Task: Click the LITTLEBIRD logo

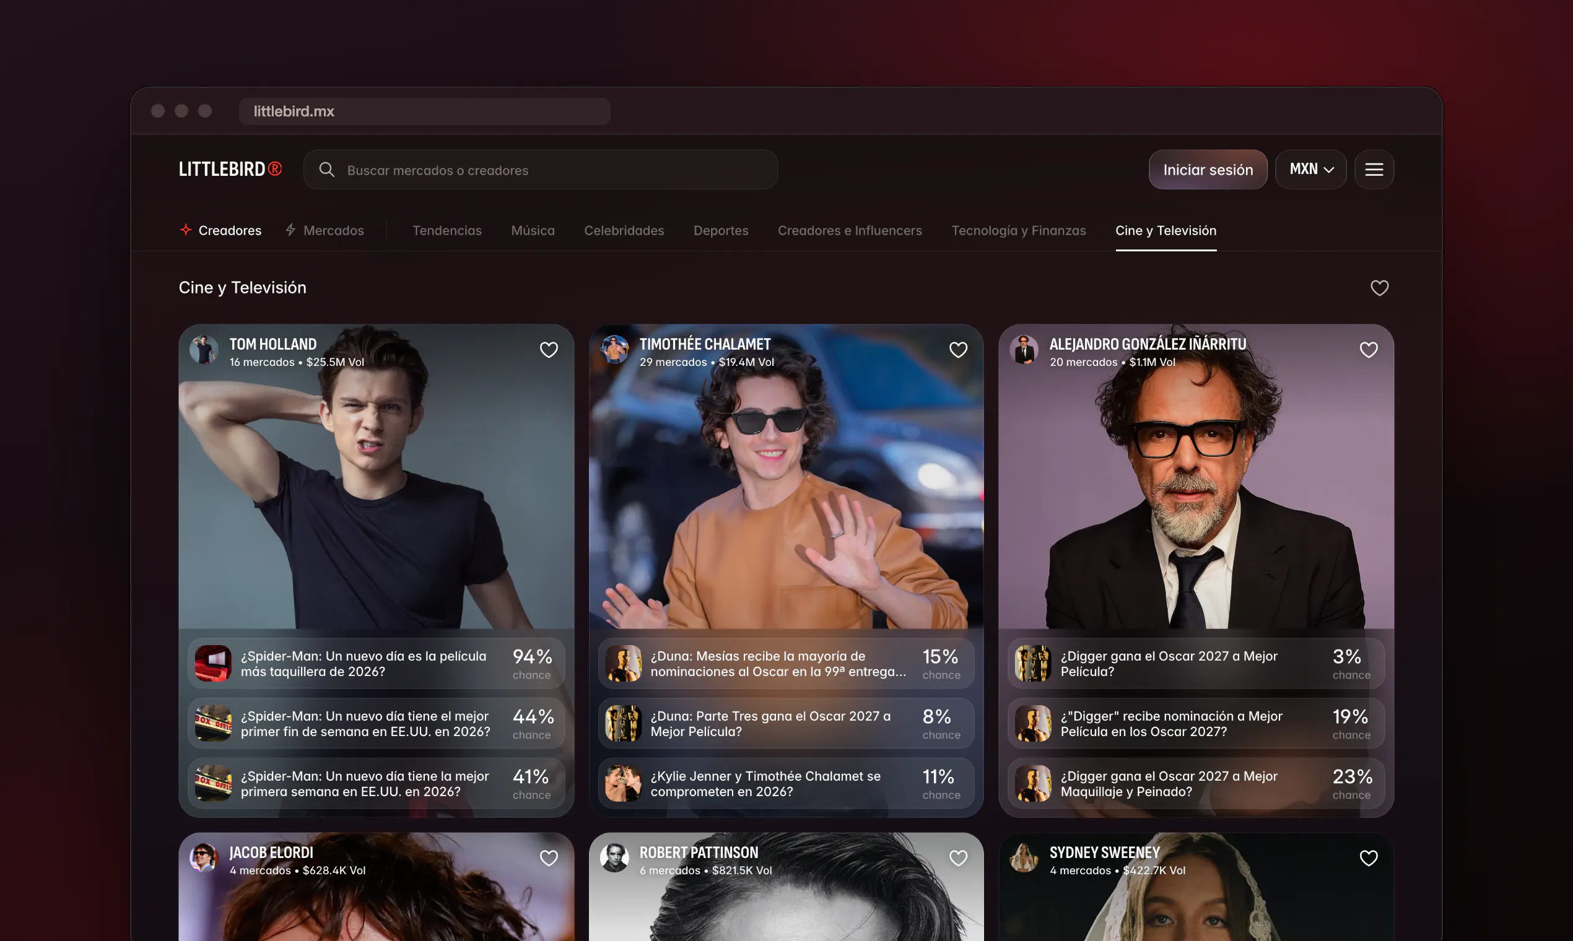Action: tap(230, 169)
